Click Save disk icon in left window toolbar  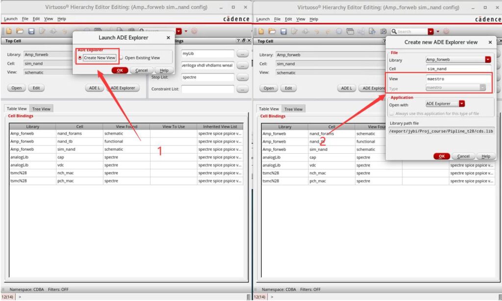pos(31,31)
